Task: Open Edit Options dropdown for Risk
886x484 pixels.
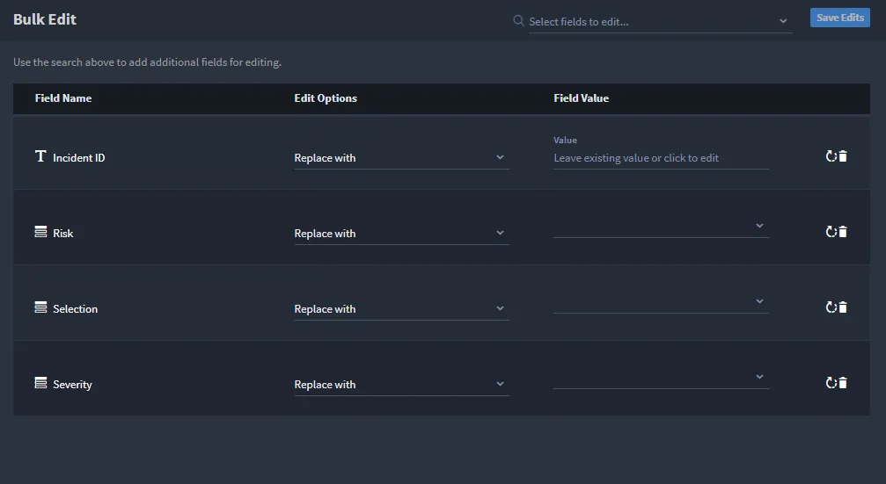Action: tap(401, 234)
